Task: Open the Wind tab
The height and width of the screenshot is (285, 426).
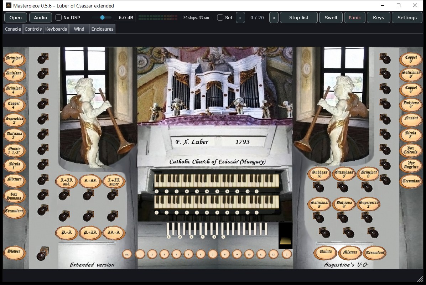Action: click(79, 29)
